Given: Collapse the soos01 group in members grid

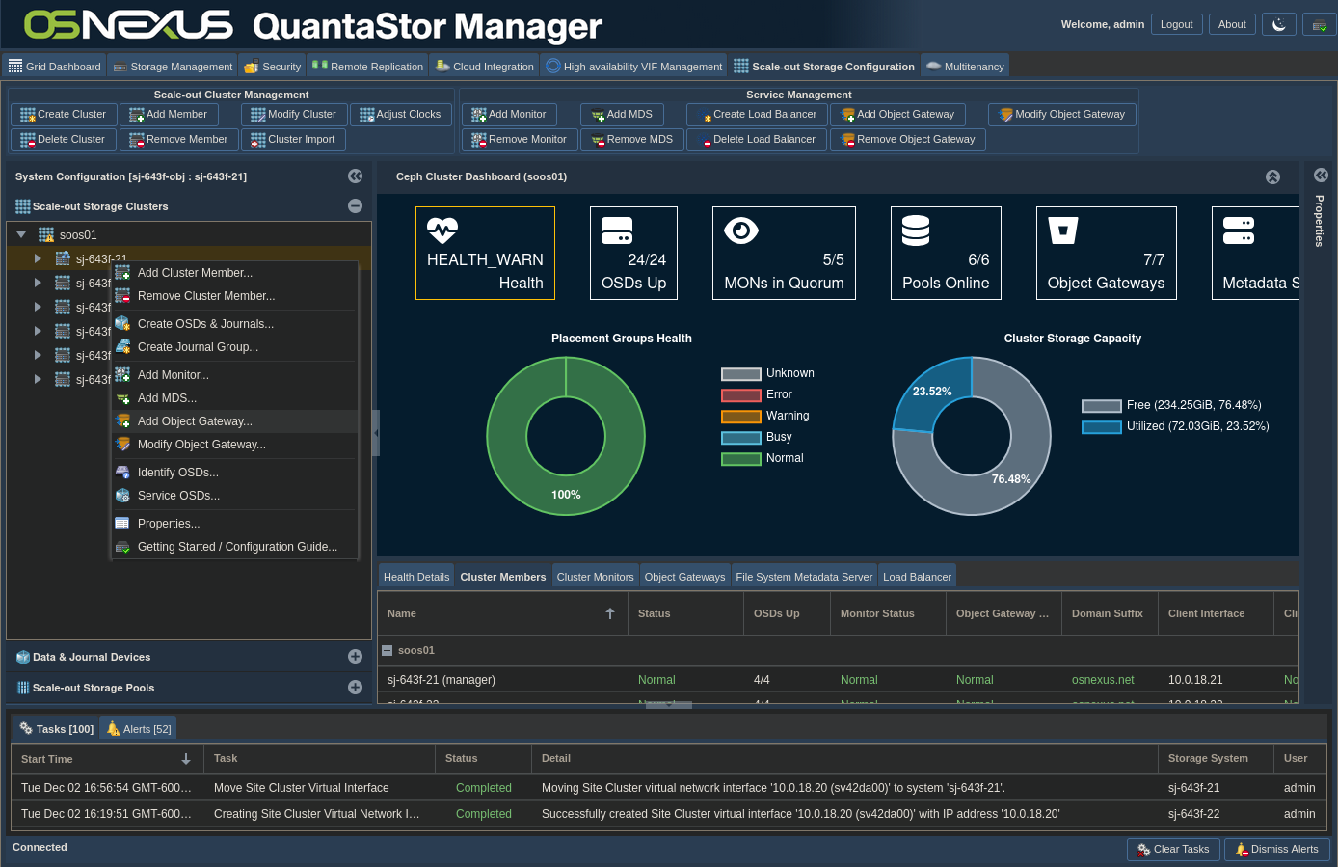Looking at the screenshot, I should pos(387,651).
